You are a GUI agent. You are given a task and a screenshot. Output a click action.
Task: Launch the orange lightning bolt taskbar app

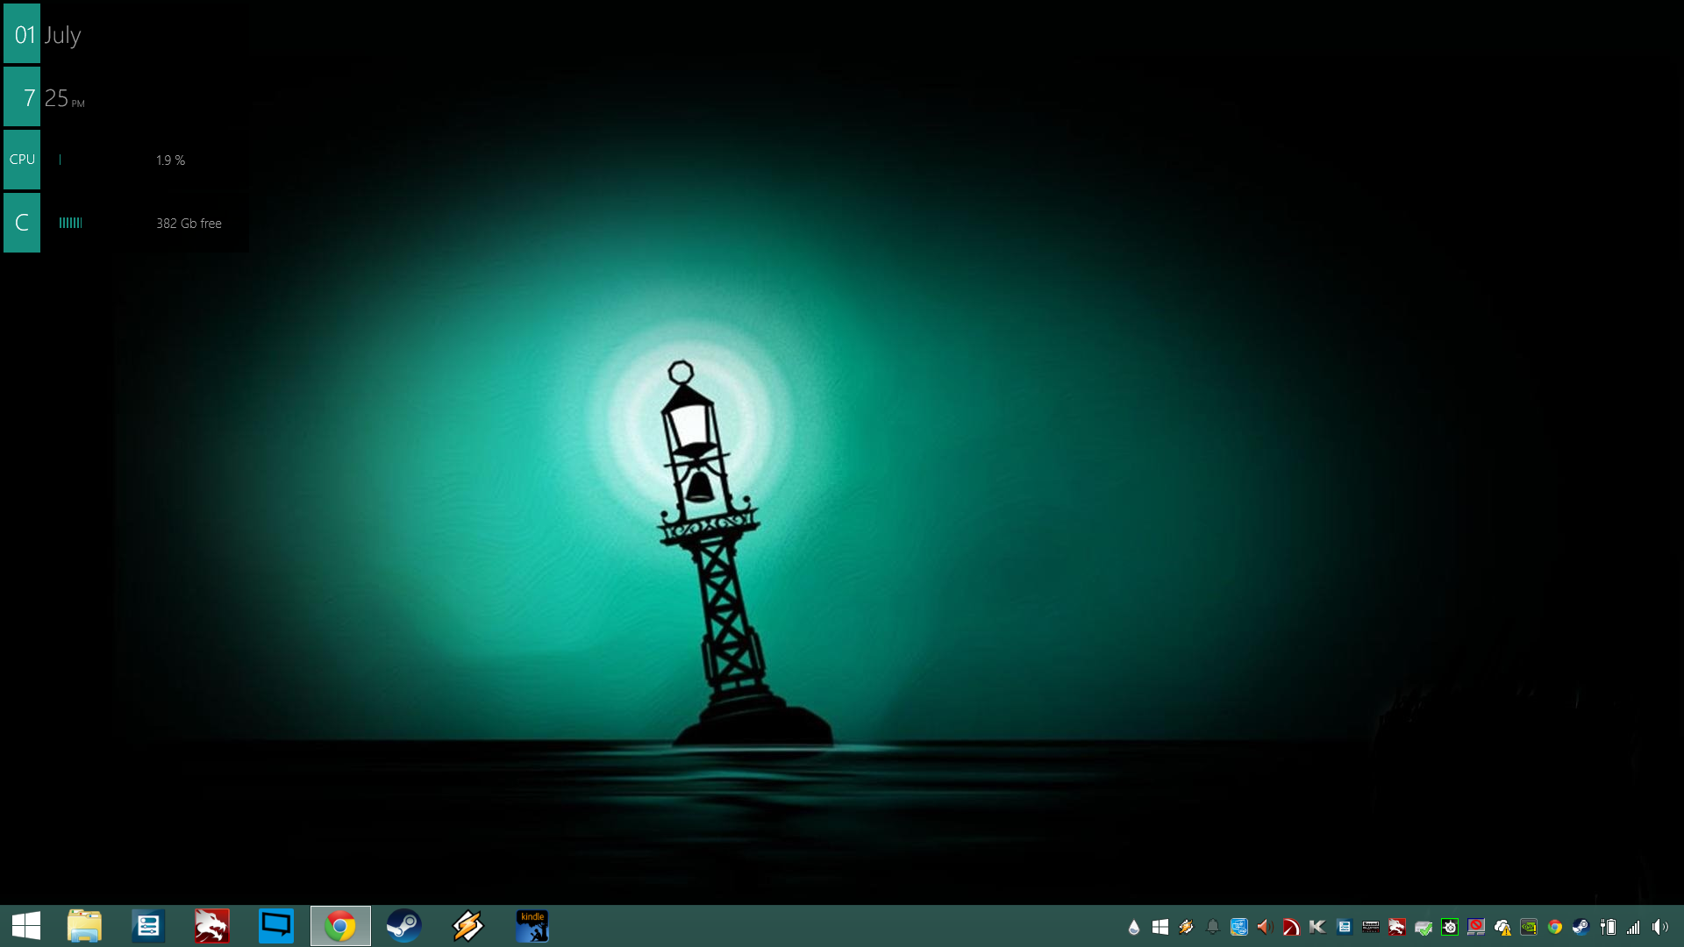467,926
